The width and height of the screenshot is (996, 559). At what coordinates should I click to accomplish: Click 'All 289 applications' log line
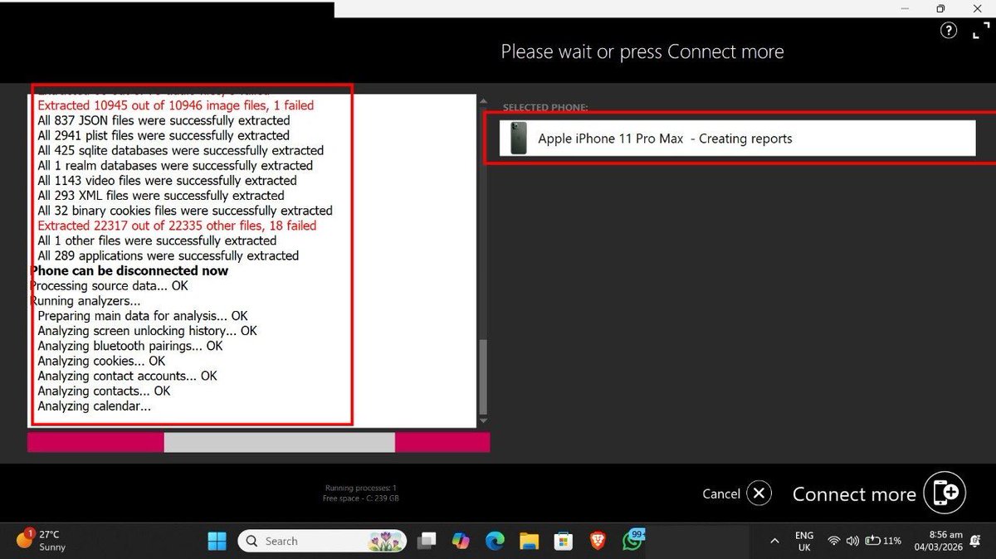(168, 255)
